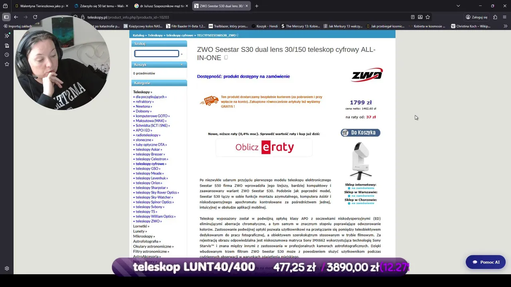Open The Mercury 13 bookmark
The width and height of the screenshot is (511, 287).
[300, 26]
